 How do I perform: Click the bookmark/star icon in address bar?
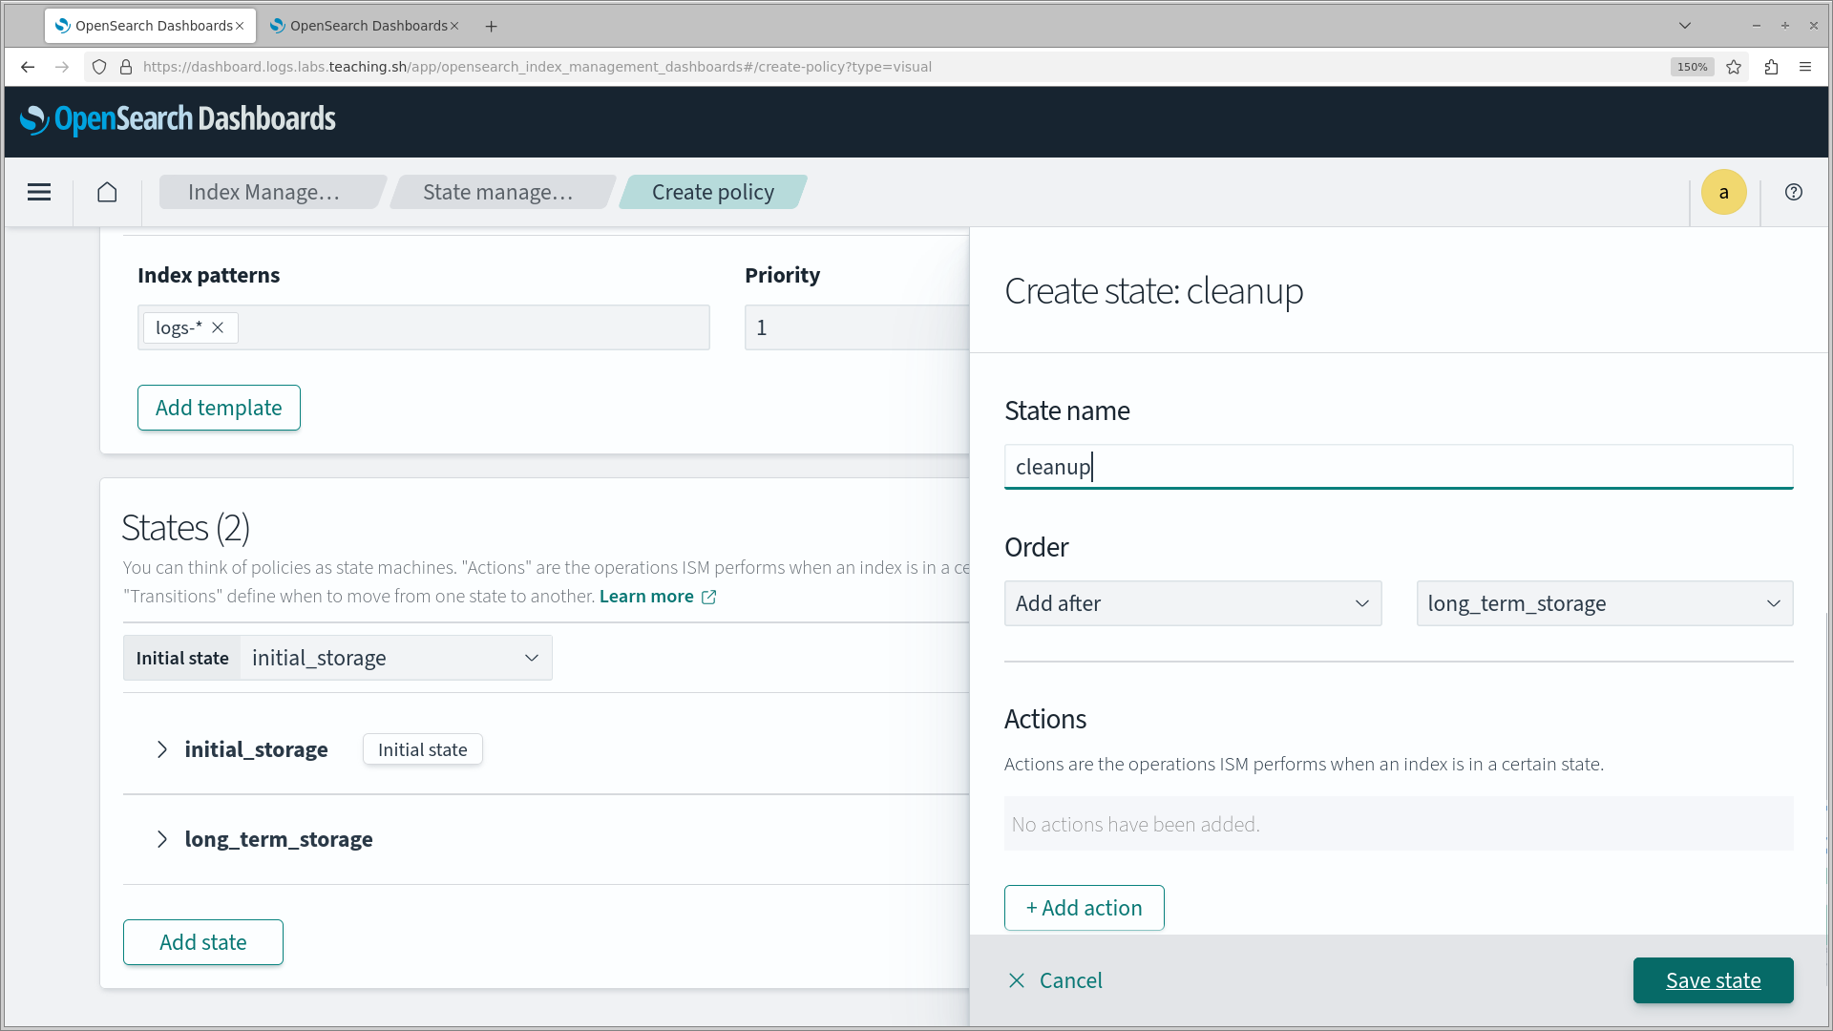click(x=1734, y=67)
